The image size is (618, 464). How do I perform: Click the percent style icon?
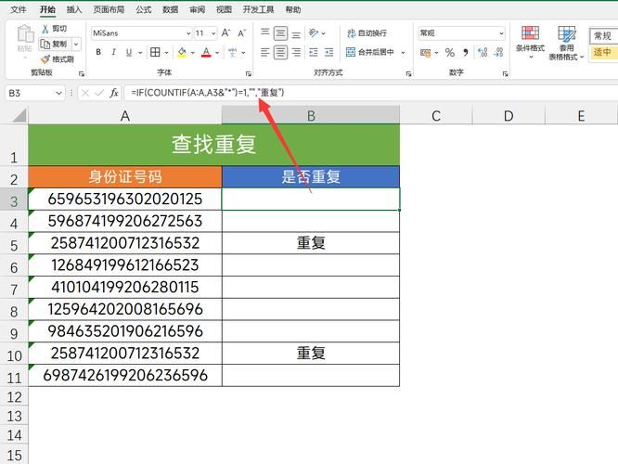(x=450, y=53)
